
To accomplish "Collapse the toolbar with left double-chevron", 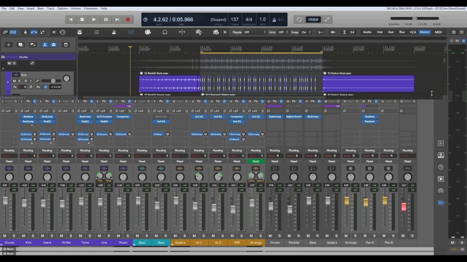I will click(x=54, y=32).
